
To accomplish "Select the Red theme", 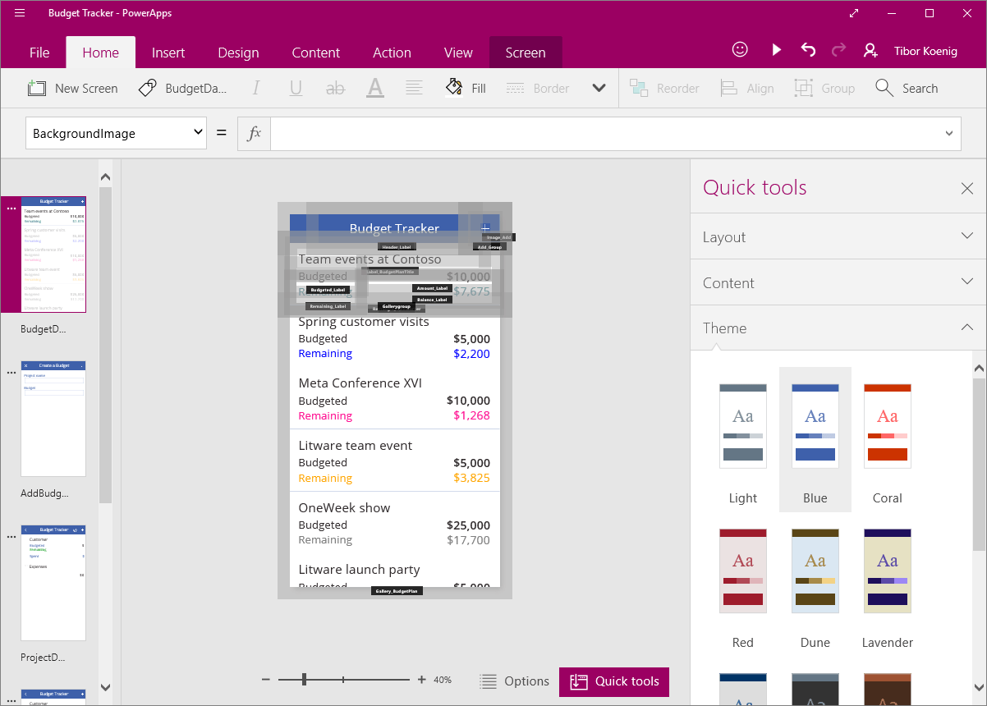I will point(743,585).
